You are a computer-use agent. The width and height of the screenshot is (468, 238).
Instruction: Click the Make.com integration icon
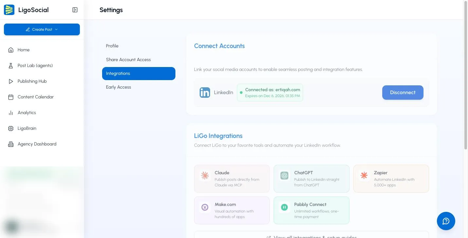coord(205,207)
